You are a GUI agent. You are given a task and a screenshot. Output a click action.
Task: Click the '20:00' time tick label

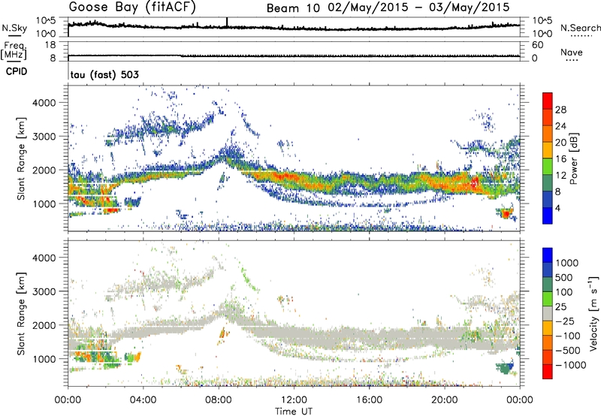pyautogui.click(x=444, y=400)
